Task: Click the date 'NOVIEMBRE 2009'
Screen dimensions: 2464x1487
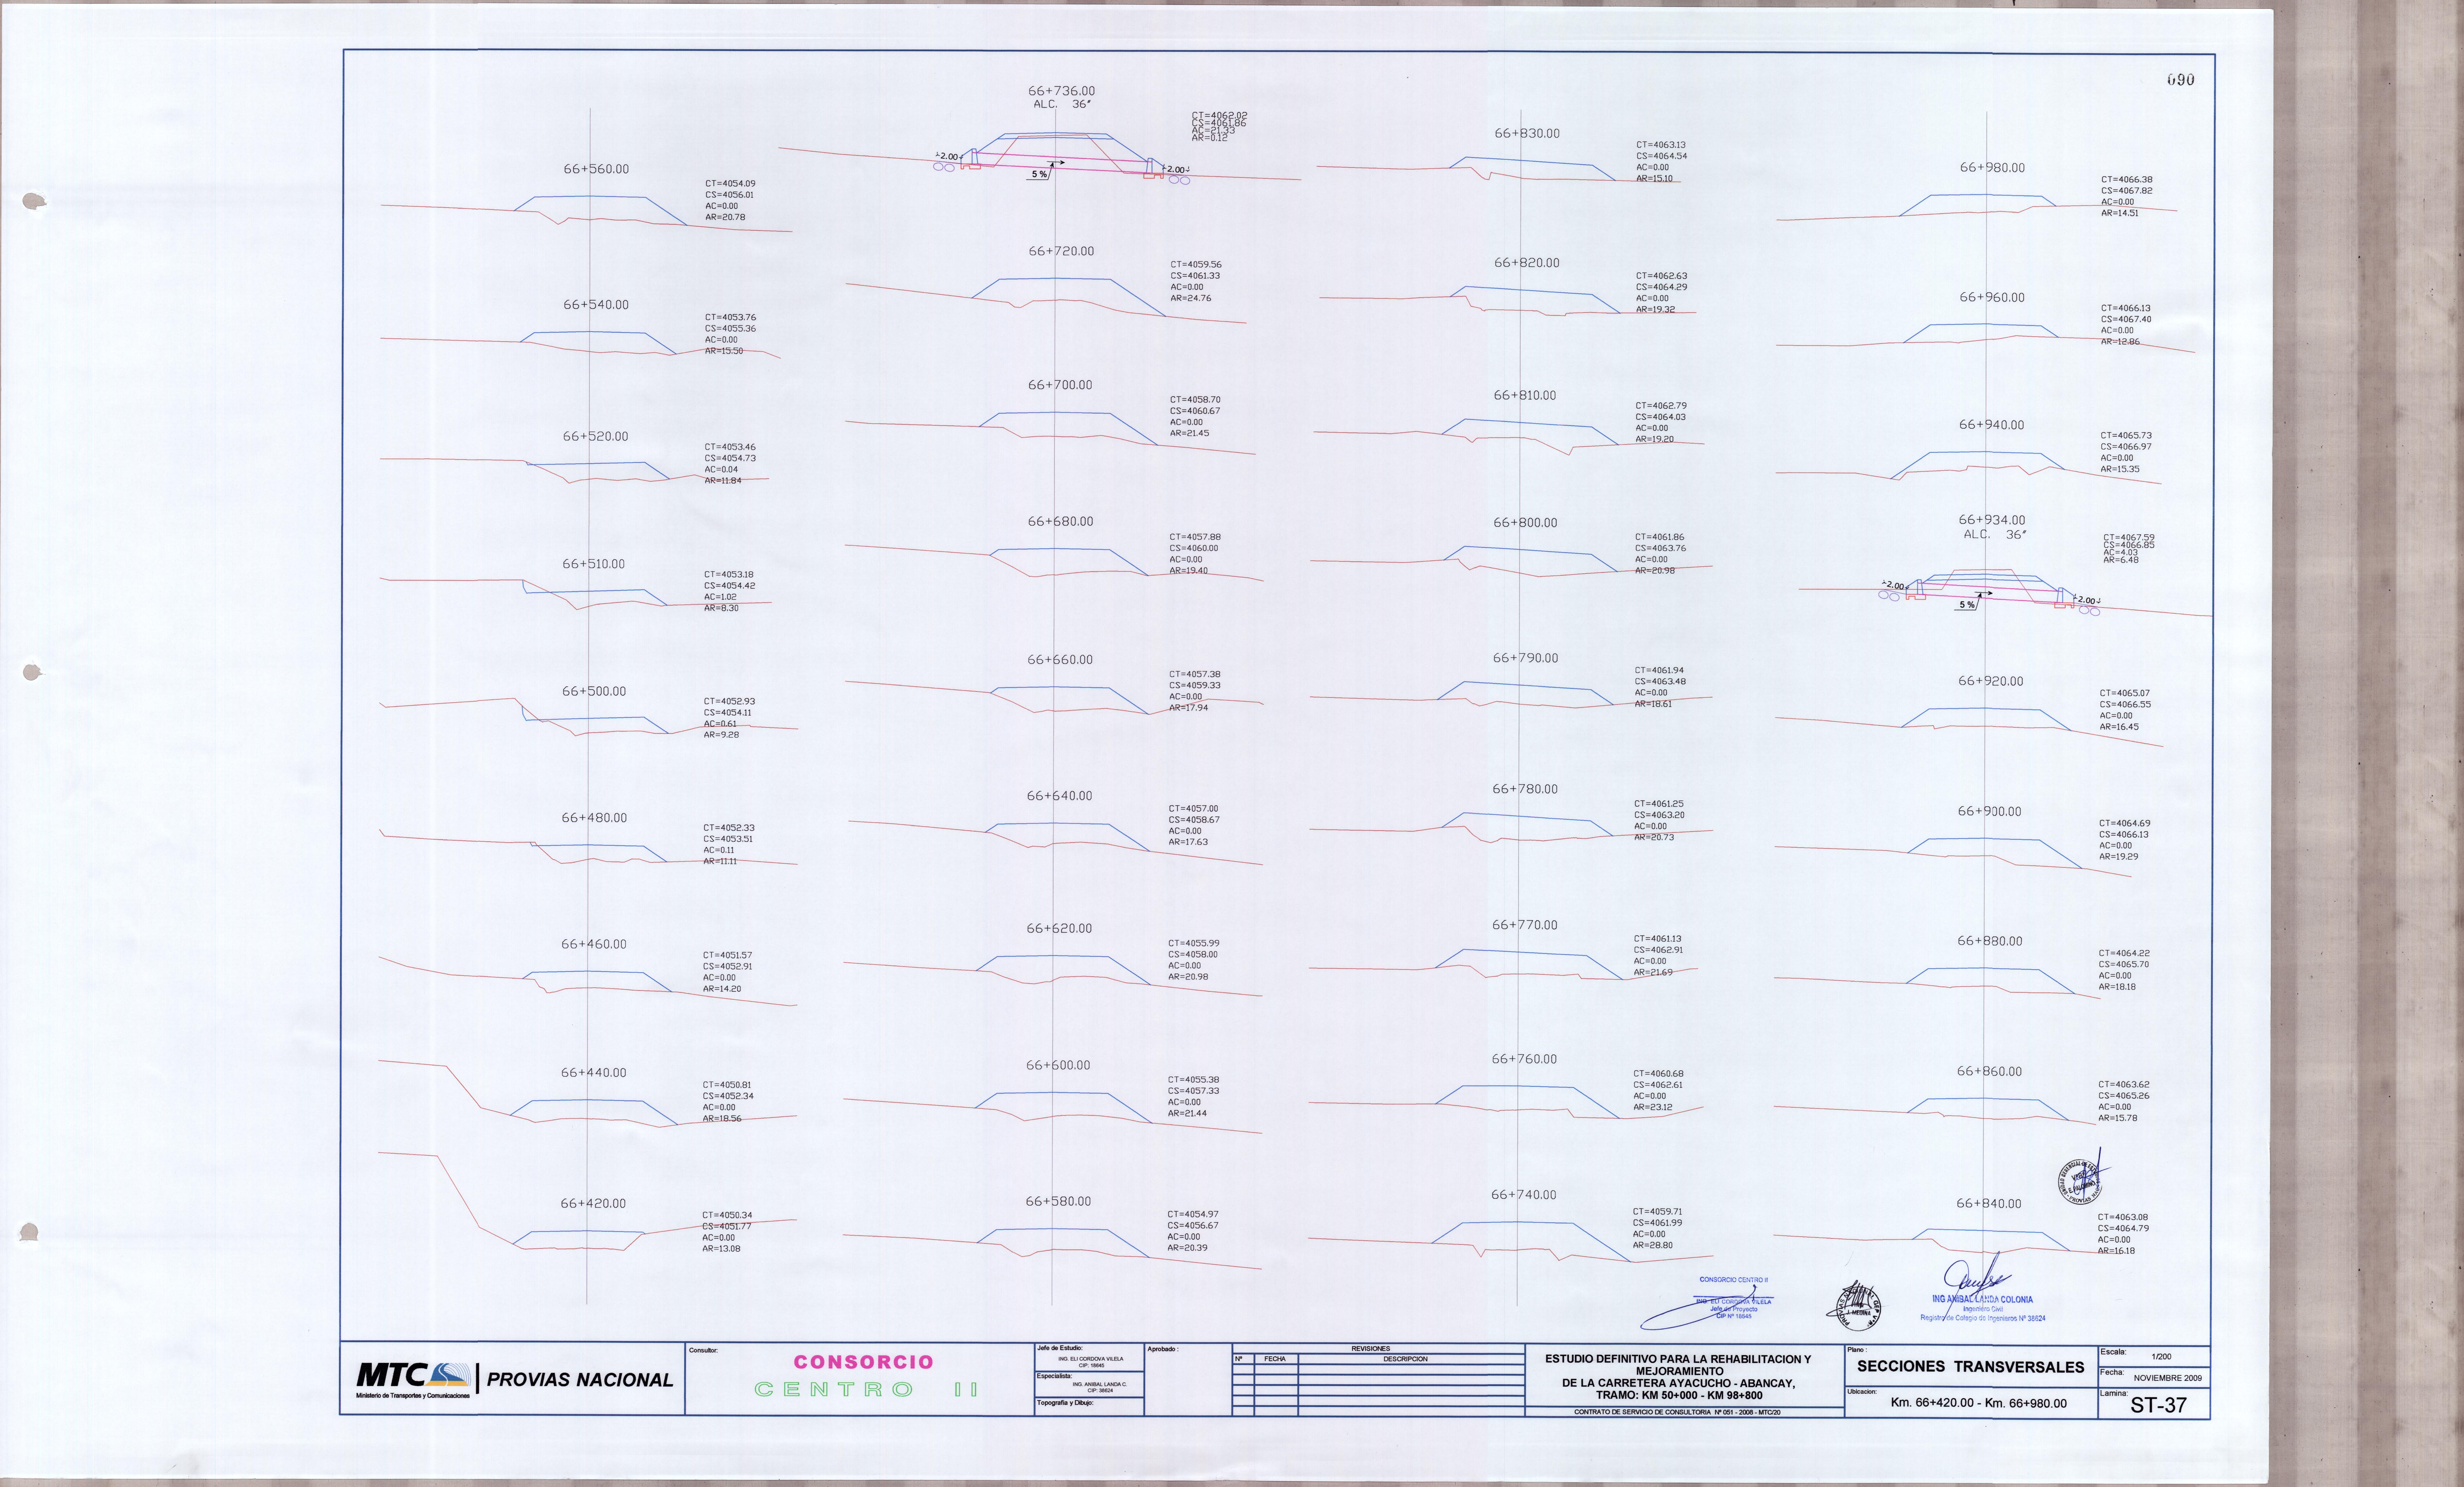Action: tap(2167, 1378)
